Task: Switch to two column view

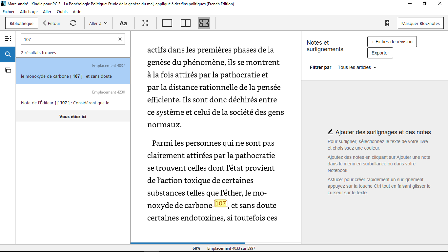Action: [x=186, y=23]
